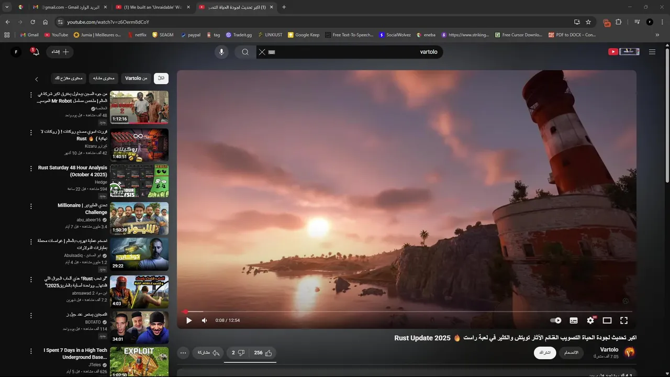The height and width of the screenshot is (377, 670).
Task: Open the Chrome extensions puzzle icon
Action: tap(619, 22)
